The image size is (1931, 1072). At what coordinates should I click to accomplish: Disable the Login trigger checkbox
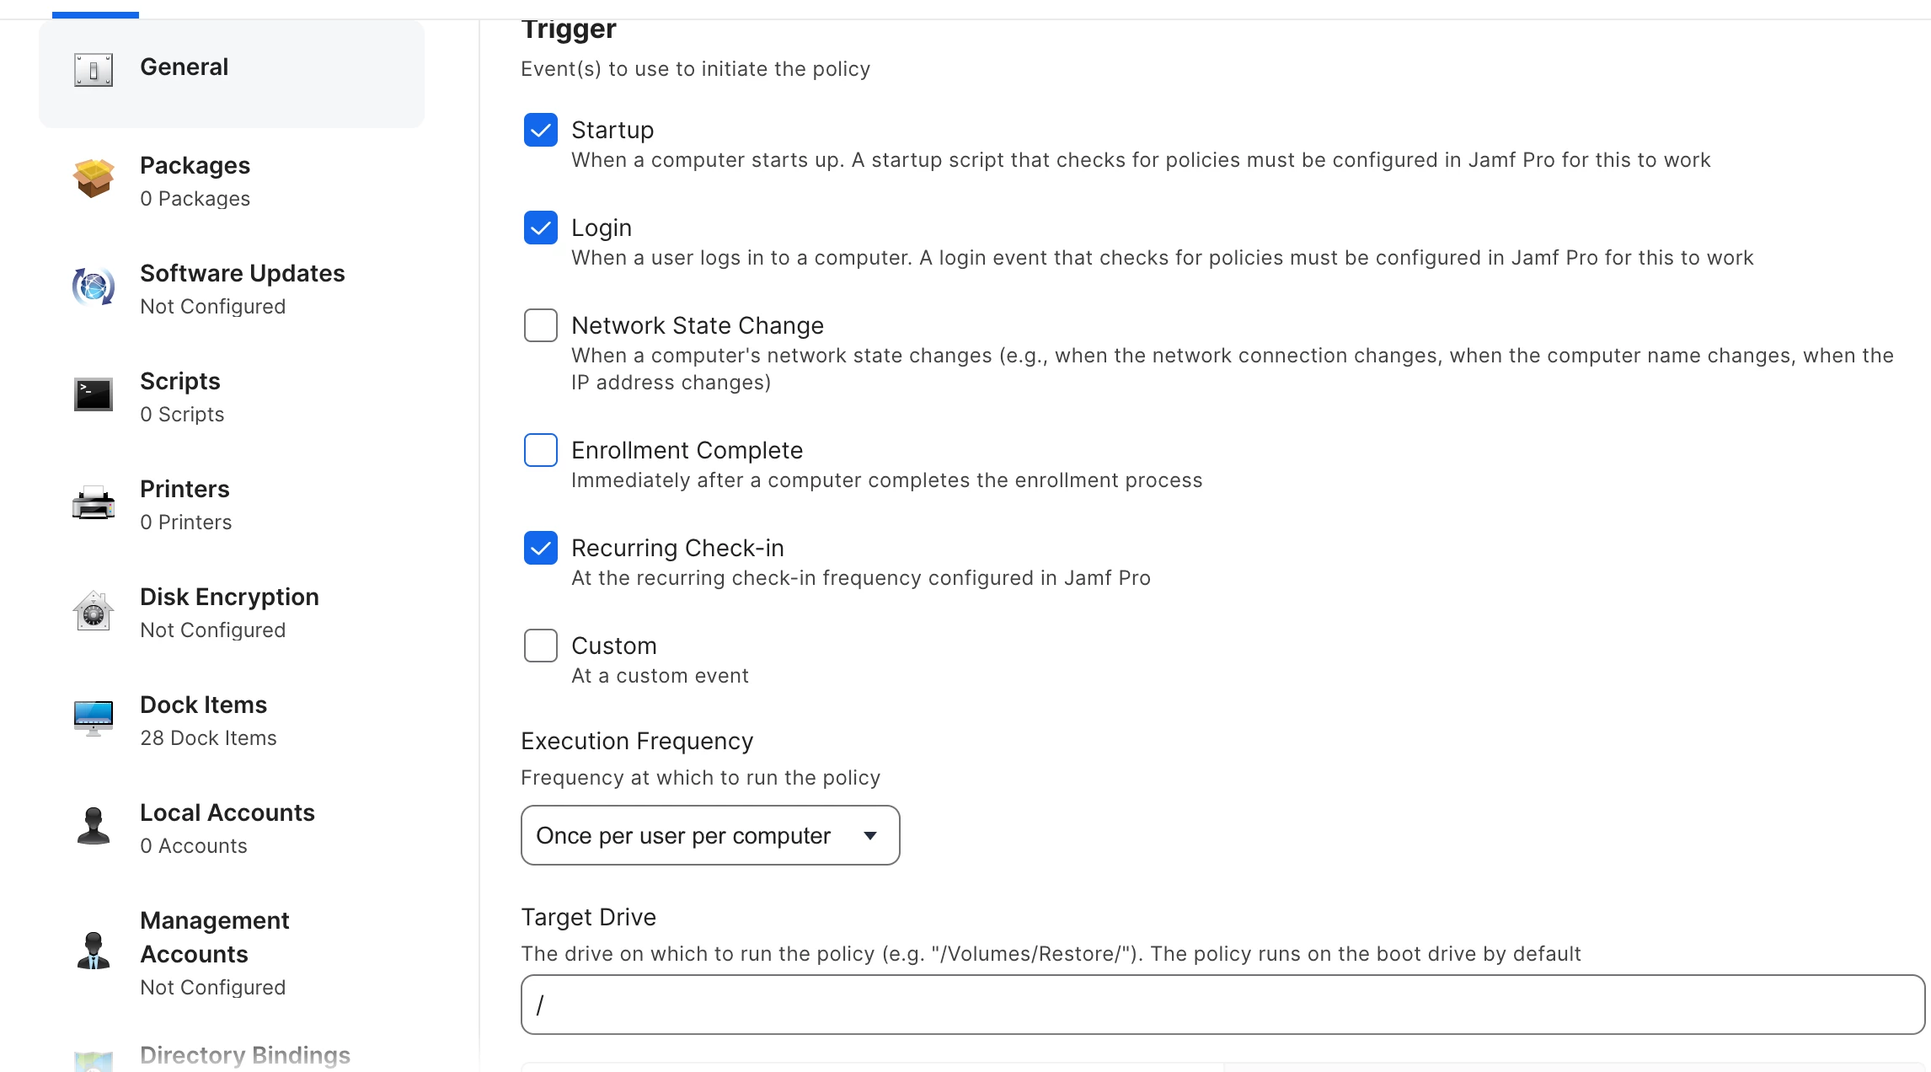(x=541, y=228)
